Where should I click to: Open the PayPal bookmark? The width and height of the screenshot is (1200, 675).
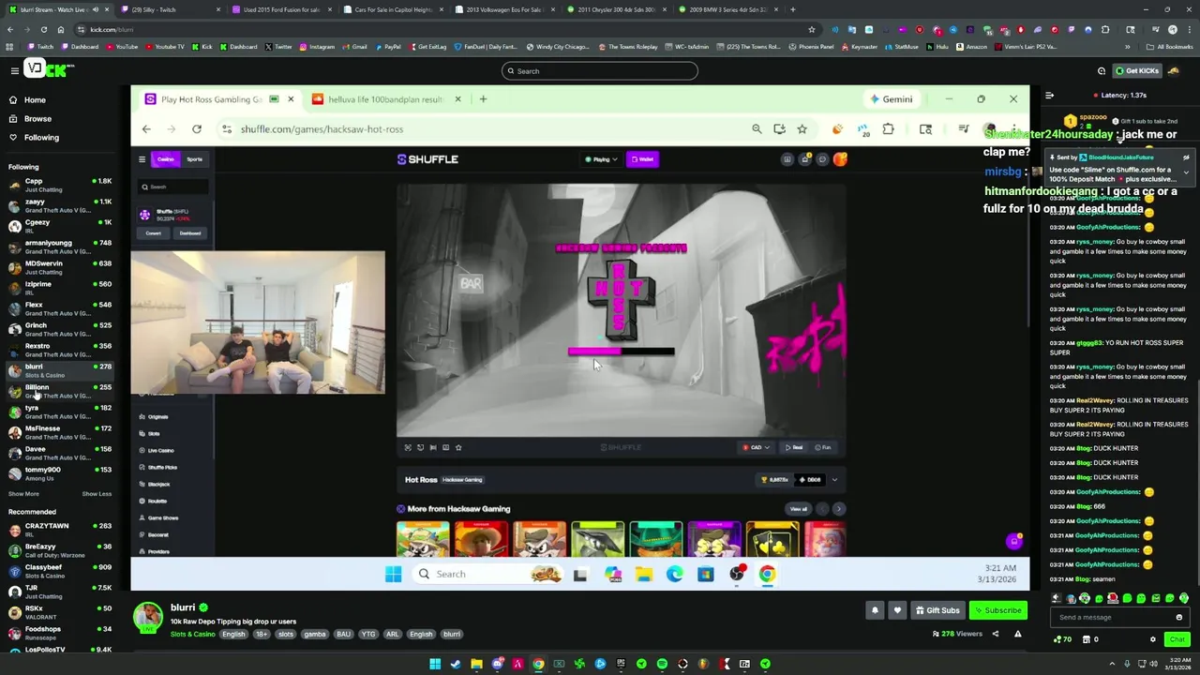pos(387,46)
